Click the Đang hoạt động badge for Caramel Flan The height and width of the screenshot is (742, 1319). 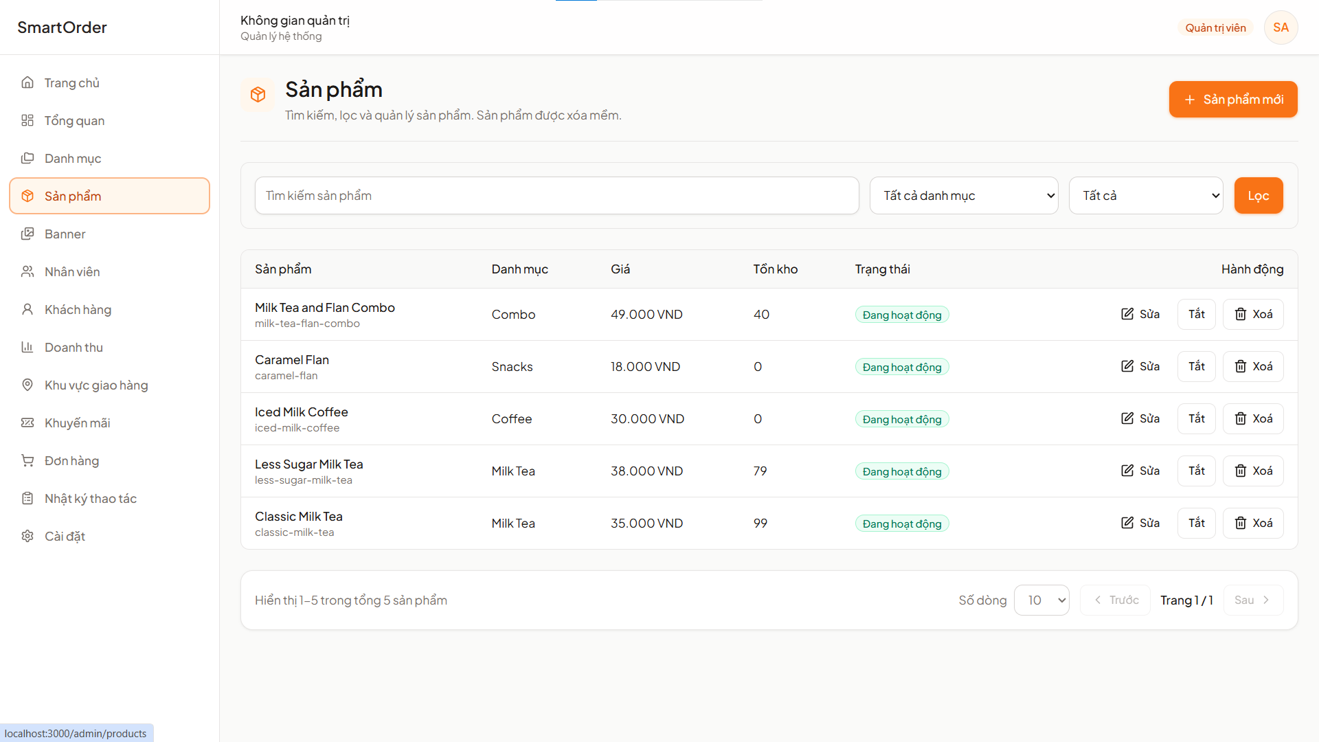point(902,367)
